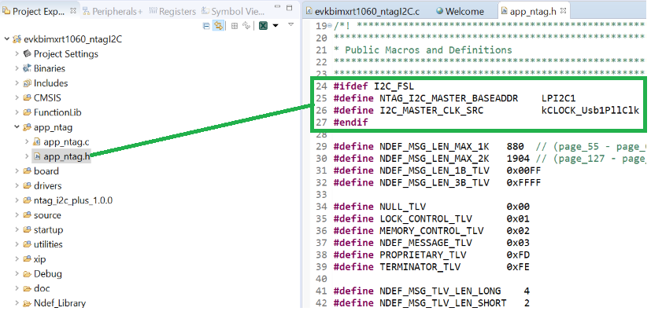Click kCLOCK_Usb1PllClk on line 26
Image resolution: width=651 pixels, height=315 pixels.
coord(590,111)
